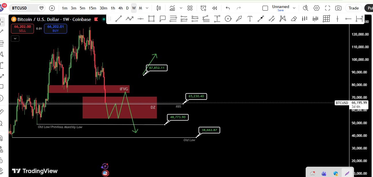Open the Unnamed layout dropdown arrow
The height and width of the screenshot is (177, 373).
294,8
